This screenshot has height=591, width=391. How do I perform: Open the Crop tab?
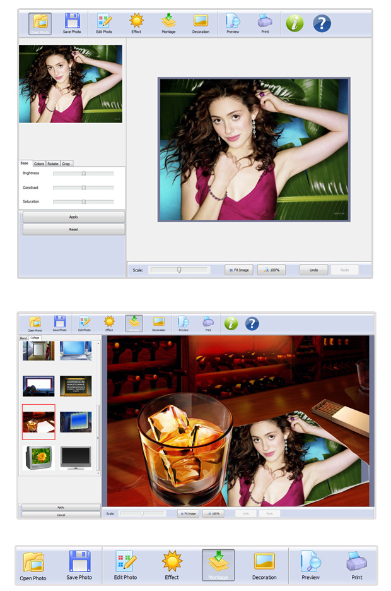(x=66, y=164)
